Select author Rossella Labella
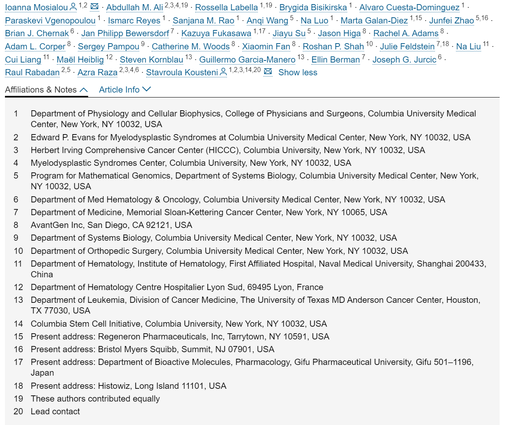 (x=226, y=7)
